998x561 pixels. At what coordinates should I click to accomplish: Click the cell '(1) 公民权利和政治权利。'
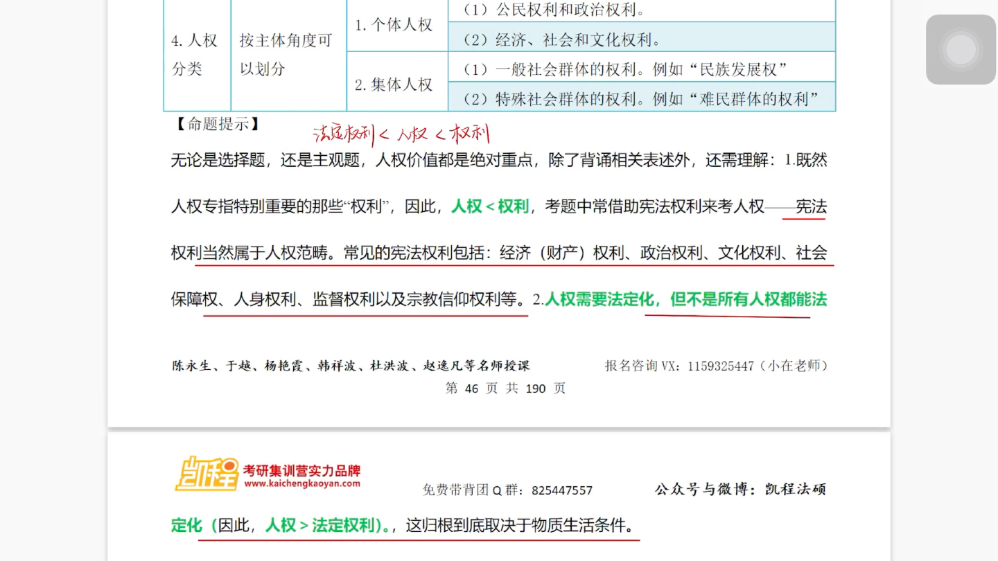coord(641,10)
